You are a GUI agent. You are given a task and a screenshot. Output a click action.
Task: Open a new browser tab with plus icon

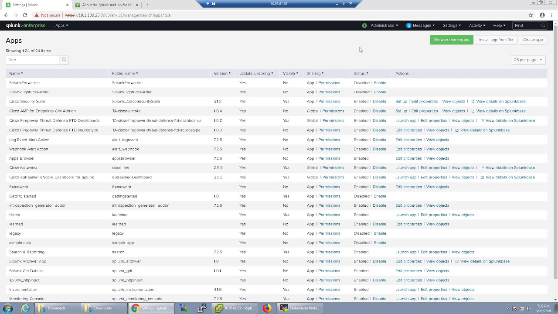point(148,5)
